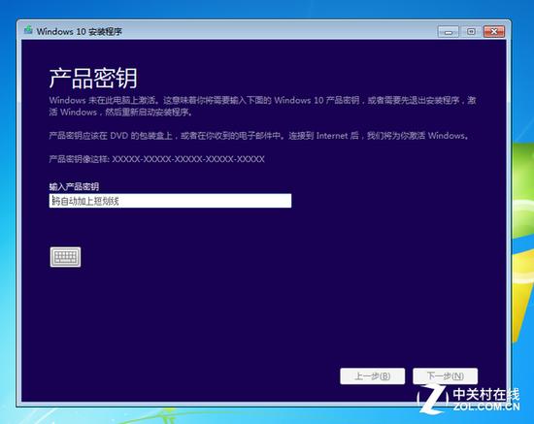Go back with 上一步(B) button
534x424 pixels.
click(372, 376)
